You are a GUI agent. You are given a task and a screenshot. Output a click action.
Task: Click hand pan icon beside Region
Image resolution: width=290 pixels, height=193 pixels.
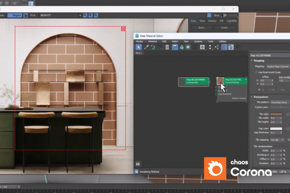pos(25,15)
